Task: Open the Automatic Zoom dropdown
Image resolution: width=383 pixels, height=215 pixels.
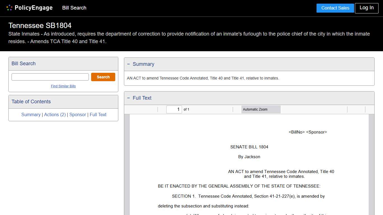Action: (x=261, y=109)
